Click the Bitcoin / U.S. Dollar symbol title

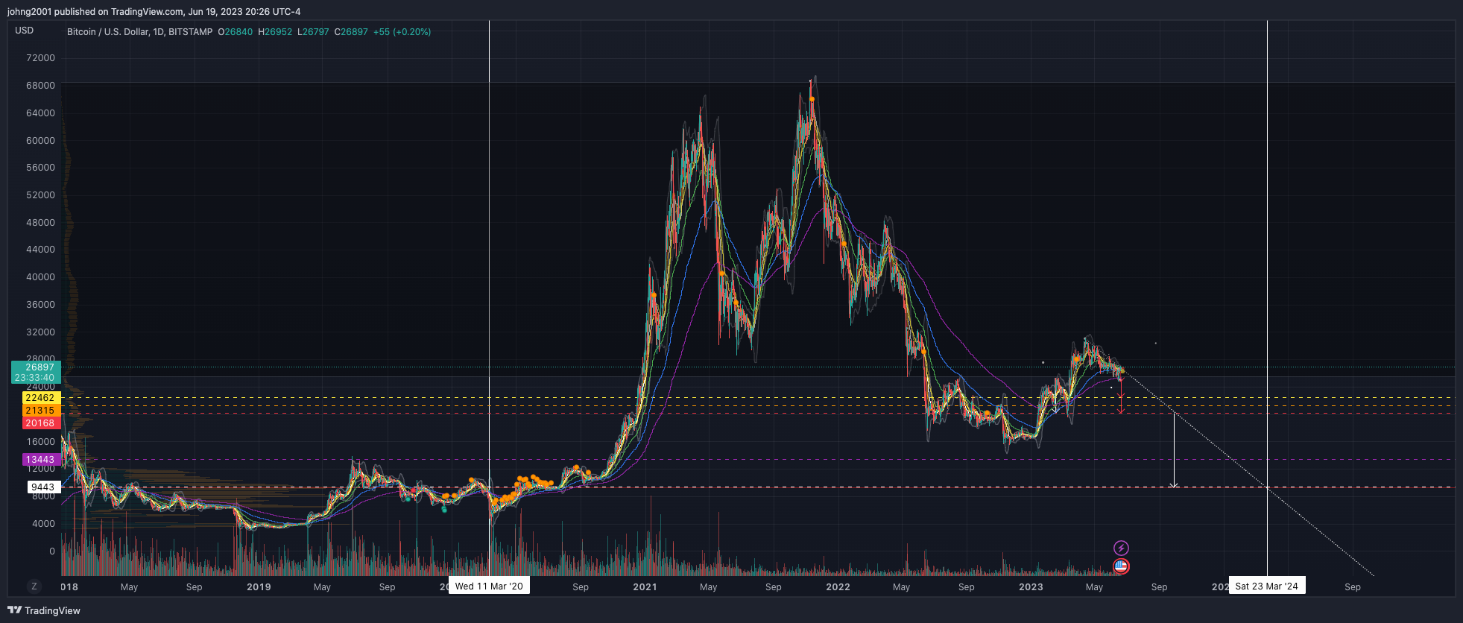107,32
